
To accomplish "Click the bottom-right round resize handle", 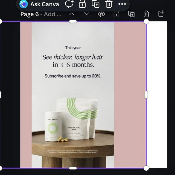I will (146, 168).
